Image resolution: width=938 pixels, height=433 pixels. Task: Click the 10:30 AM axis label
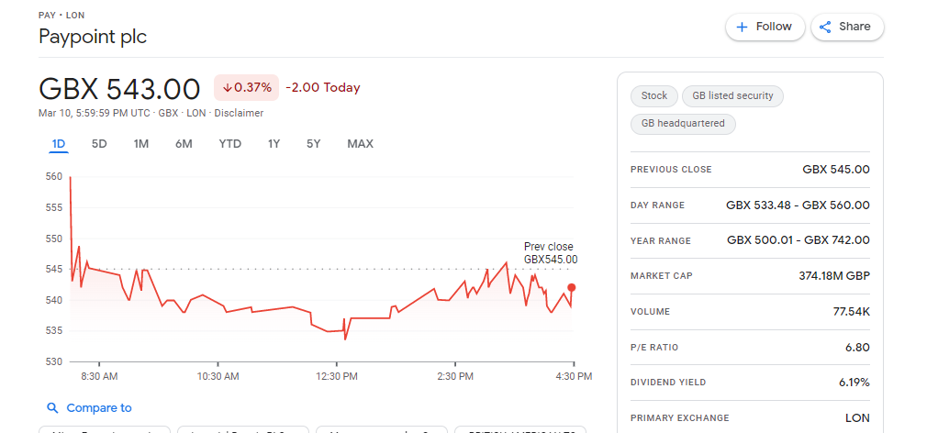click(x=218, y=376)
